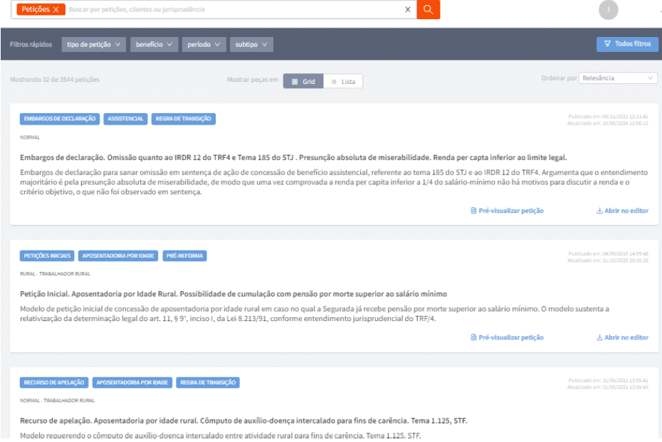
Task: Pré-visualizar the Petição Inicial rural petition
Action: pos(507,337)
